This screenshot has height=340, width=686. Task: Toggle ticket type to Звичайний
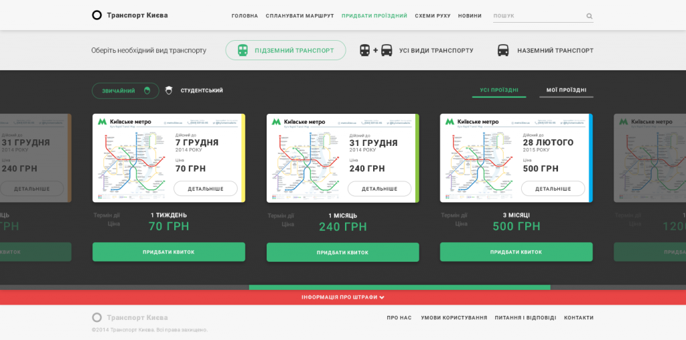tap(119, 91)
